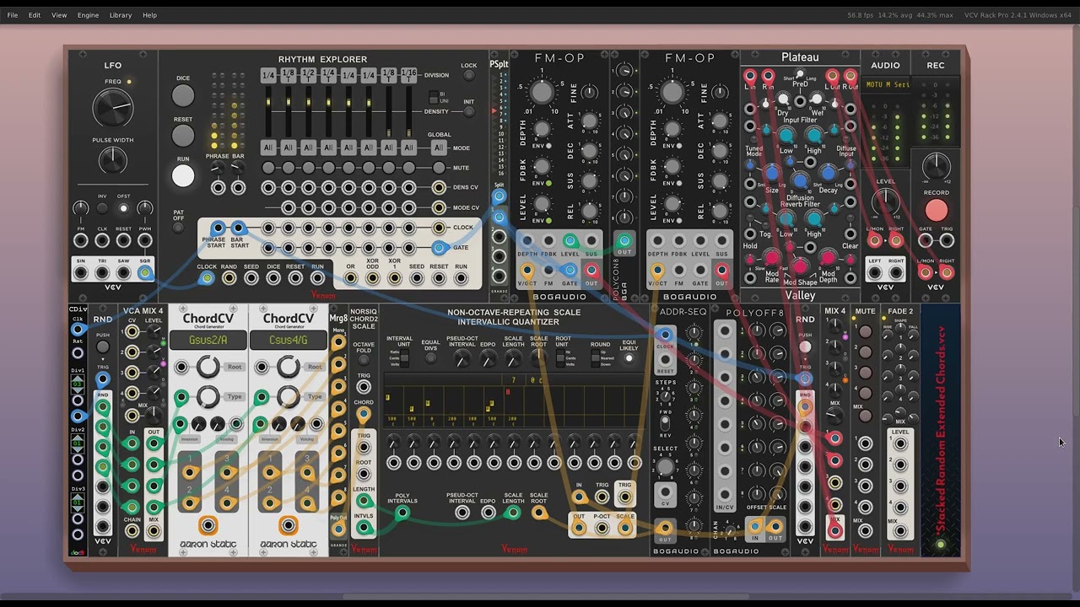Click the AUDIO module LEVEL knob
This screenshot has height=607, width=1080.
point(885,202)
